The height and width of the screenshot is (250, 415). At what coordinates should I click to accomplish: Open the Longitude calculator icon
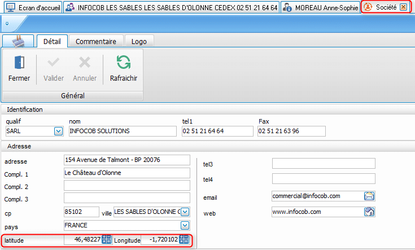184,240
